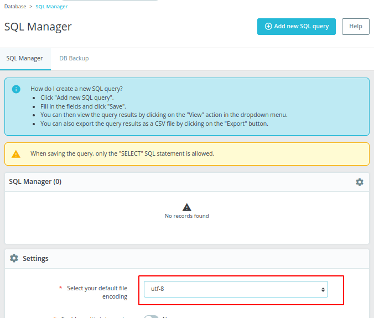Screen dimensions: 374x318
Task: Click the Database breadcrumb item
Action: click(15, 7)
